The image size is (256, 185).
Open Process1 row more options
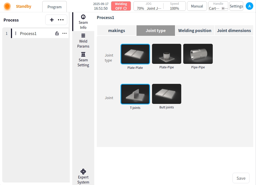point(64,34)
